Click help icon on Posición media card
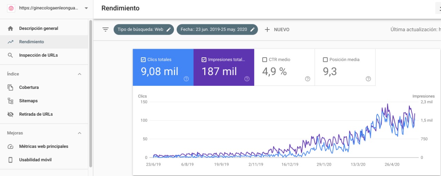The height and width of the screenshot is (176, 441). point(368,79)
